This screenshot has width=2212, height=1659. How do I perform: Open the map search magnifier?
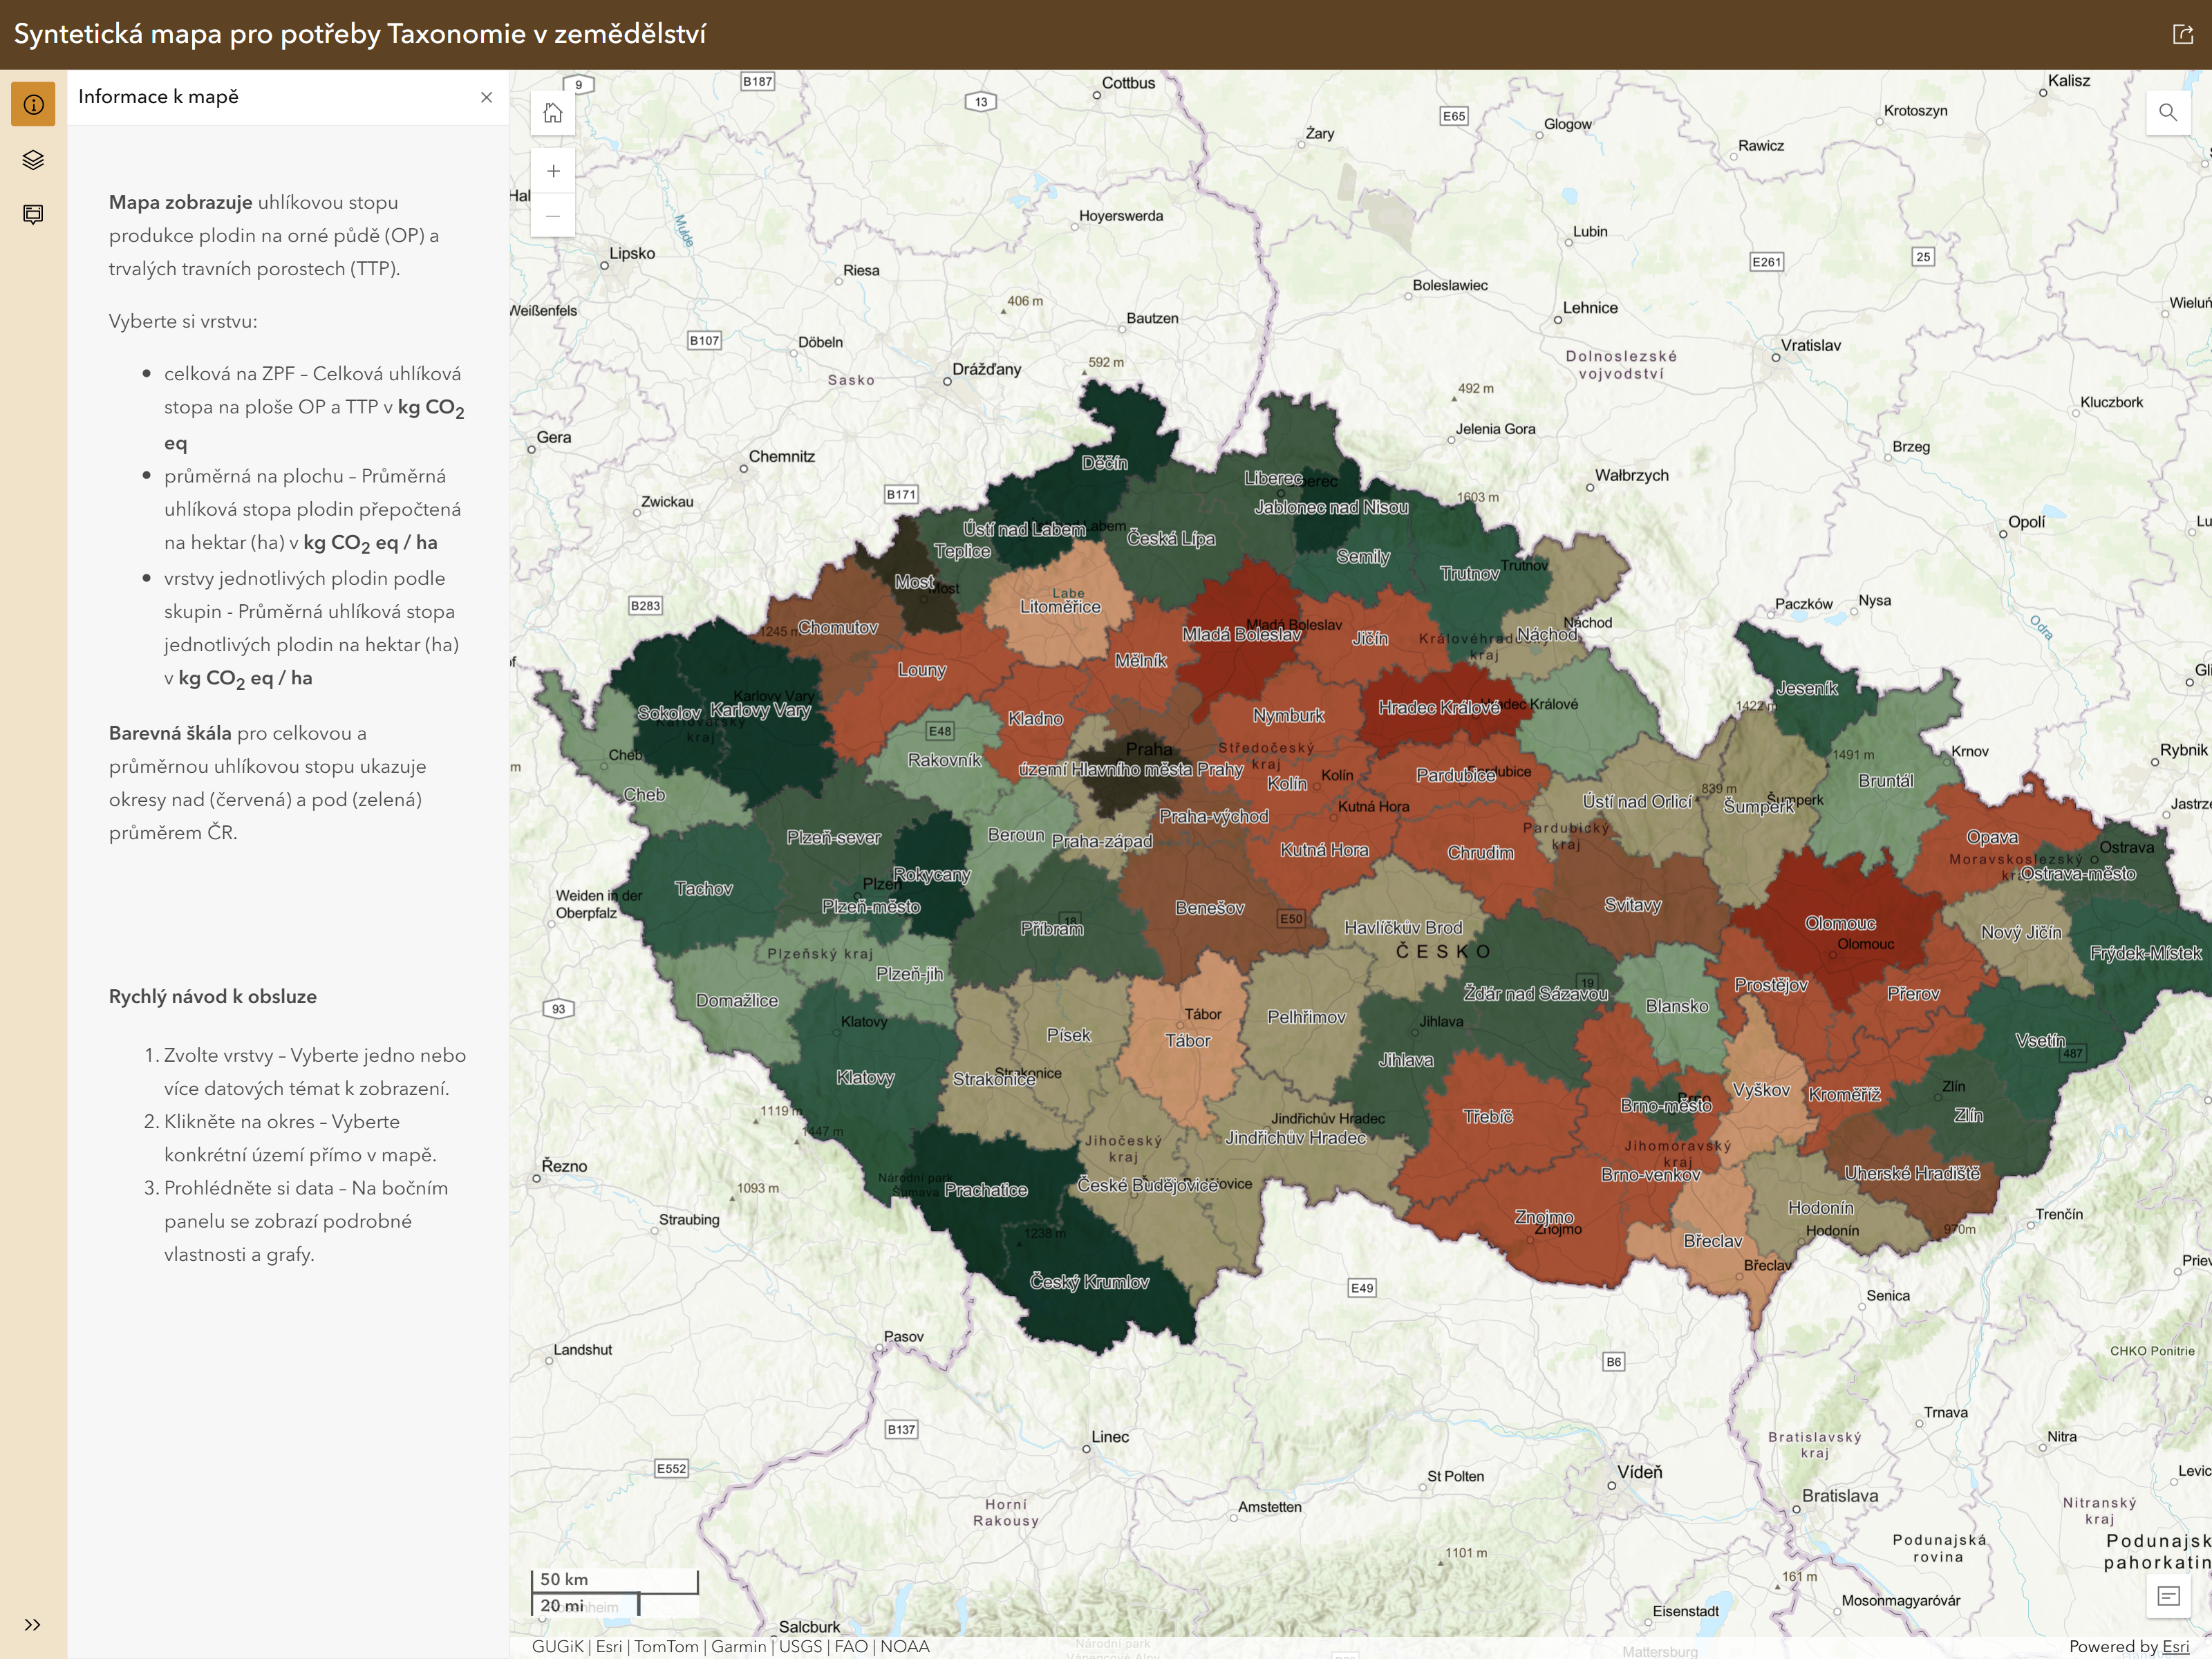click(2168, 112)
